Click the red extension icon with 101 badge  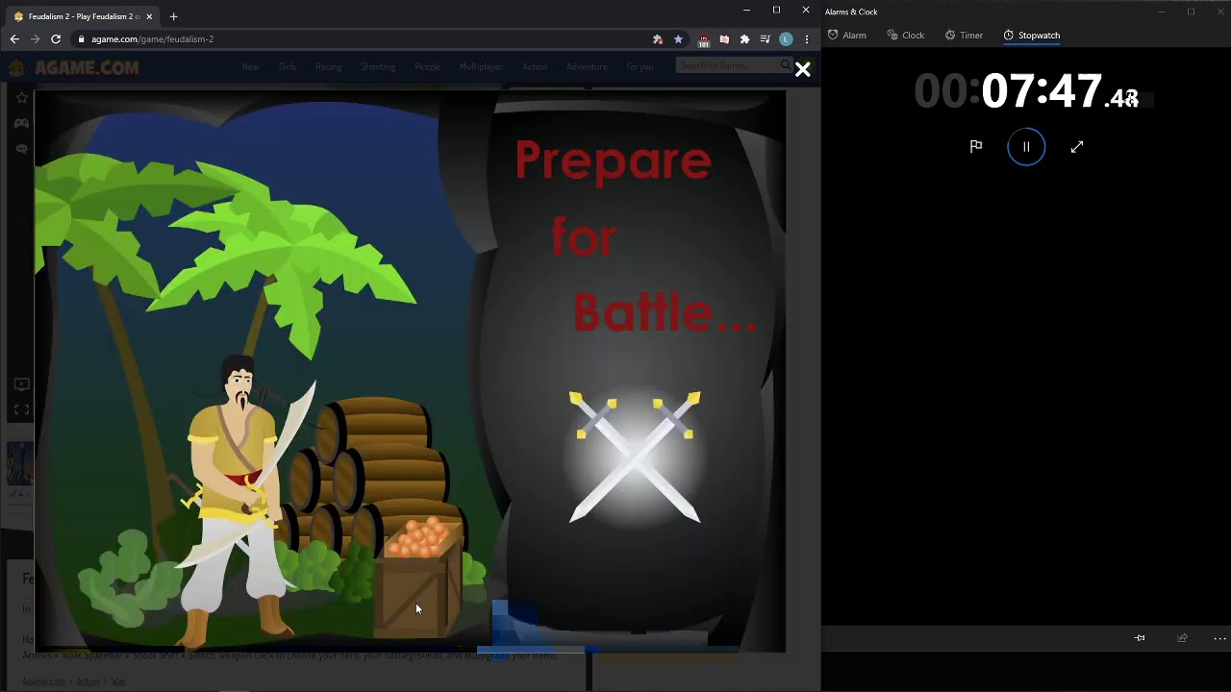point(704,40)
